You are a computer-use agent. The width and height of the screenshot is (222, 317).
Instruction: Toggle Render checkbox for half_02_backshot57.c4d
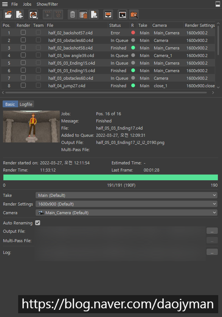click(x=23, y=32)
